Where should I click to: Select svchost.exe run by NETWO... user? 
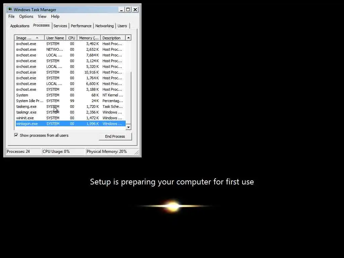tap(71, 50)
